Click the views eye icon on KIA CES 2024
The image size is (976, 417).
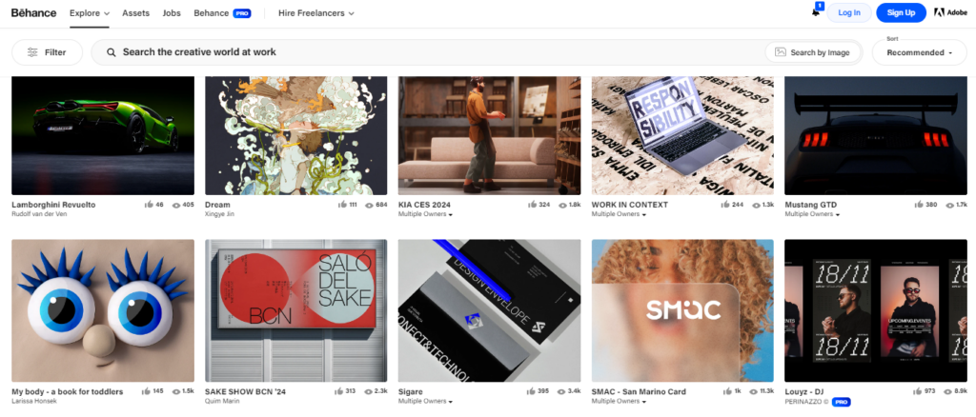[562, 205]
